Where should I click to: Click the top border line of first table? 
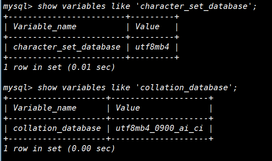(x=91, y=17)
